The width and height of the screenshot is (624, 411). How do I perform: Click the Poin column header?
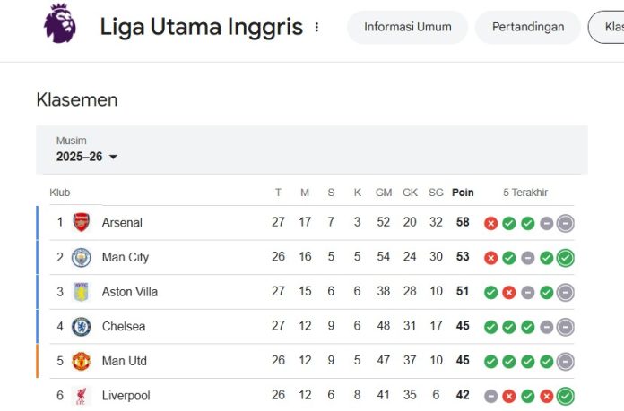(463, 193)
